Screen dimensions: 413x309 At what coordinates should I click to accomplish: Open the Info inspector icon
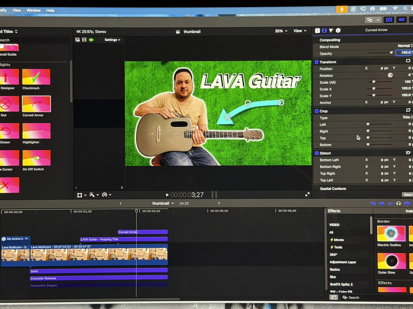[x=338, y=31]
